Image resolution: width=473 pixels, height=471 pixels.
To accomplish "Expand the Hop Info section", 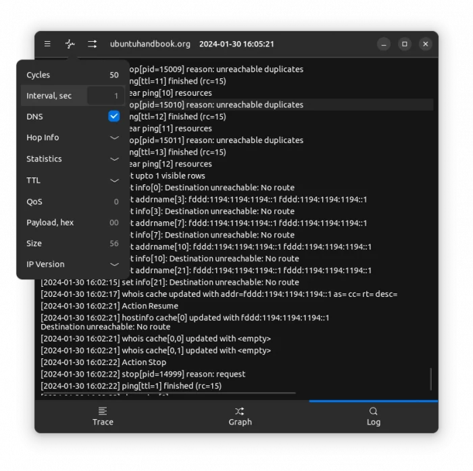I will coord(114,138).
